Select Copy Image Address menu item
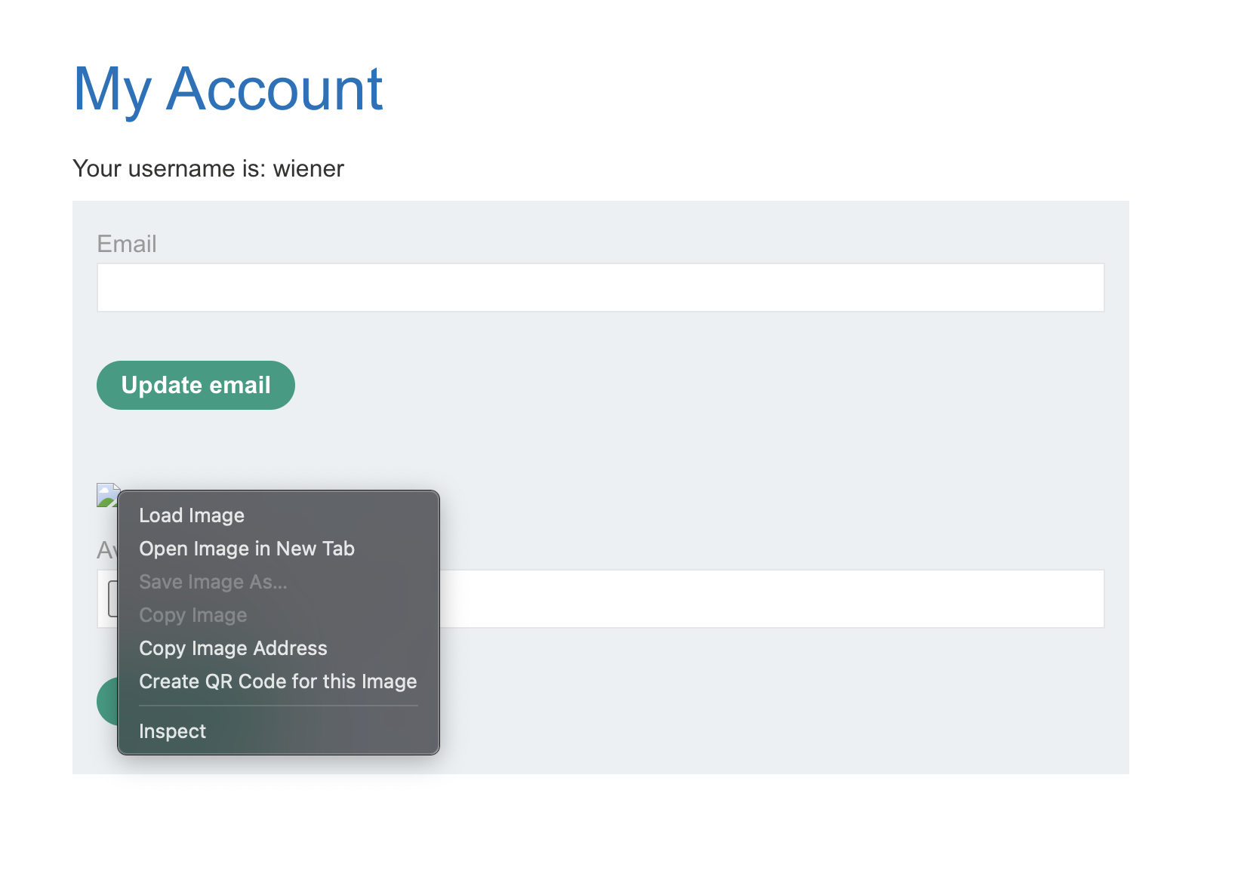The width and height of the screenshot is (1241, 892). 233,648
